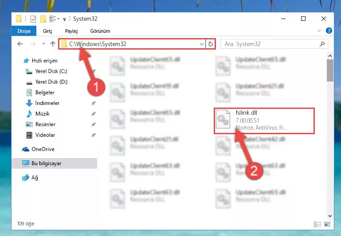Screen dimensions: 341x236
Task: Switch to Details view icon in status bar
Action: click(x=317, y=224)
